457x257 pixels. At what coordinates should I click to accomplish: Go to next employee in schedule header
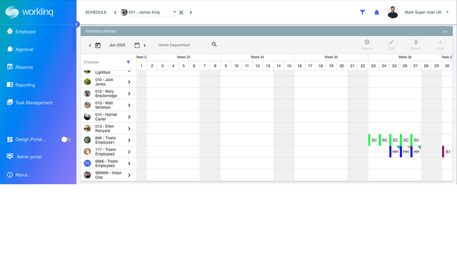(191, 12)
